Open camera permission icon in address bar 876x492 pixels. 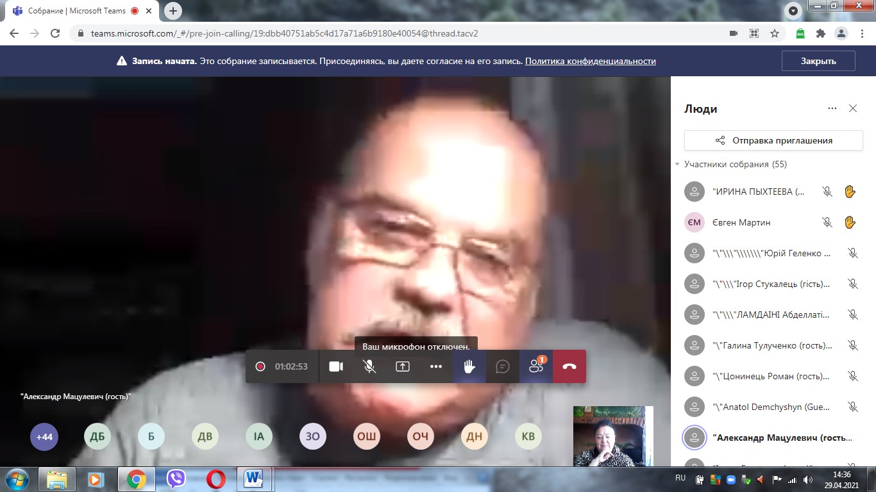(734, 33)
